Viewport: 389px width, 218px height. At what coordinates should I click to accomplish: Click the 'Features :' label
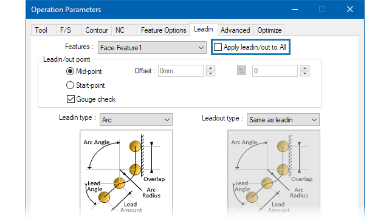click(x=80, y=47)
